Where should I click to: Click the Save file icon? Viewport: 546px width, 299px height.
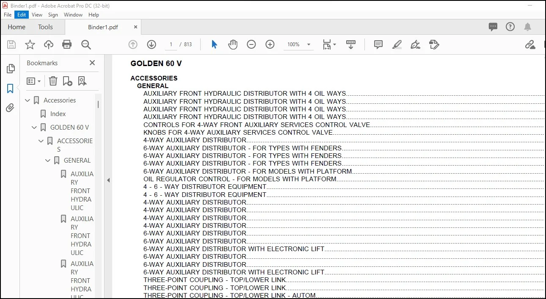[11, 44]
